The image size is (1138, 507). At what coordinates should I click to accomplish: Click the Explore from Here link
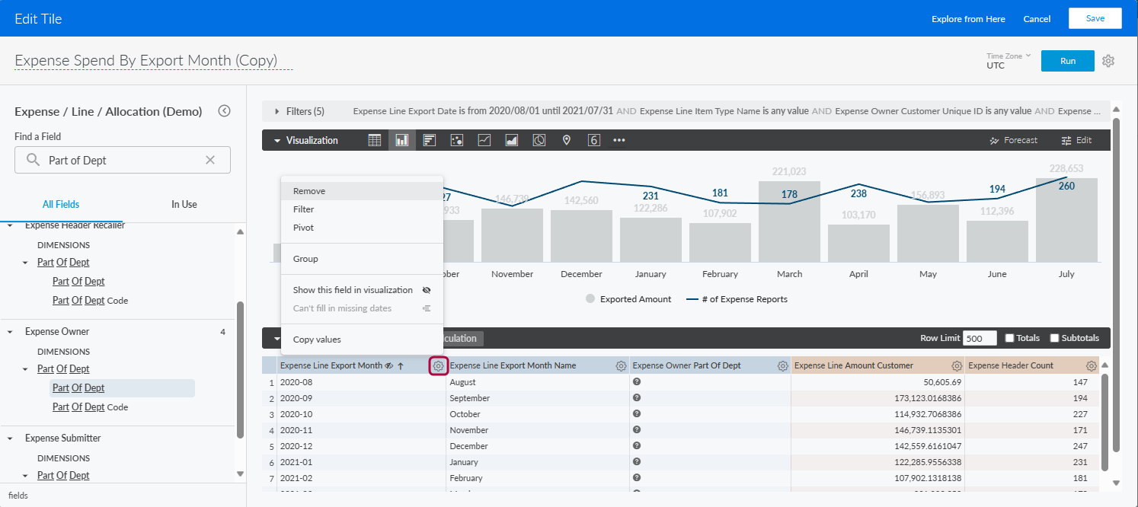(968, 19)
